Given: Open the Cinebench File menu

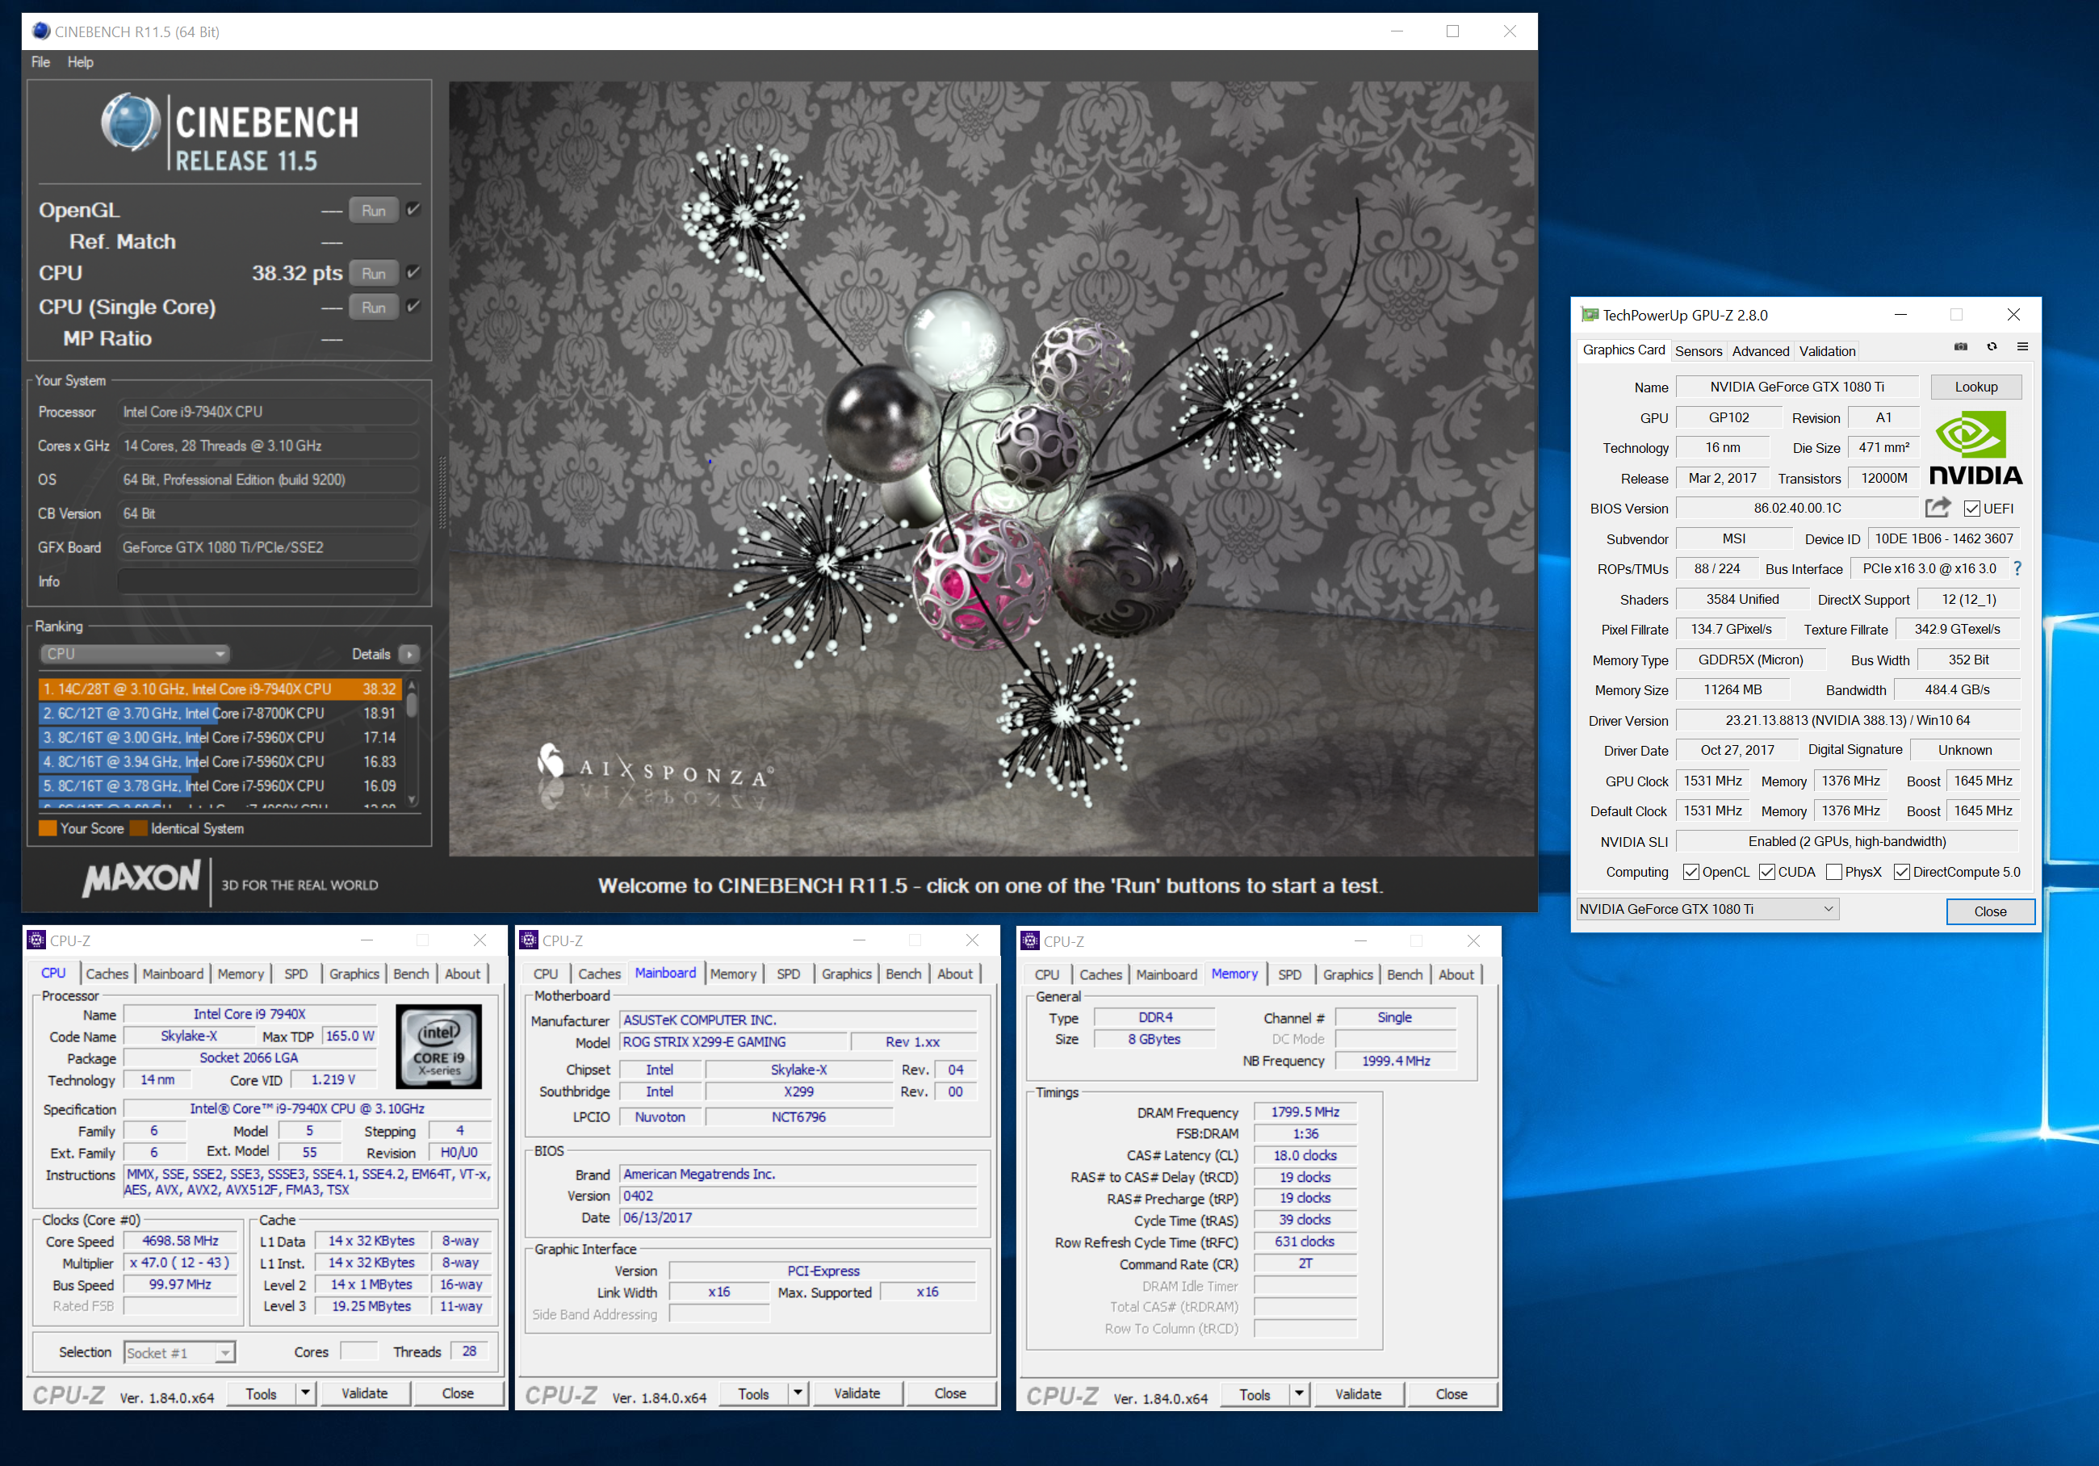Looking at the screenshot, I should point(40,62).
